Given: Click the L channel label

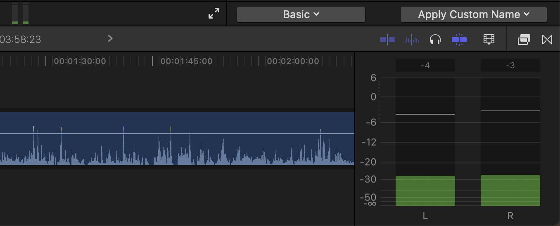Looking at the screenshot, I should pos(425,216).
